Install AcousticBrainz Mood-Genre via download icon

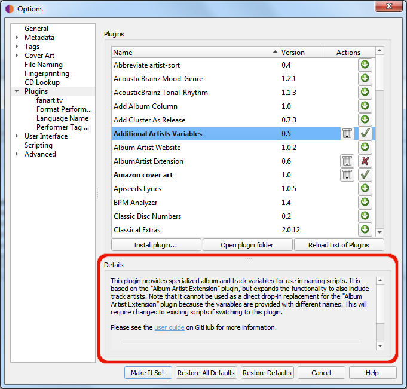point(365,78)
